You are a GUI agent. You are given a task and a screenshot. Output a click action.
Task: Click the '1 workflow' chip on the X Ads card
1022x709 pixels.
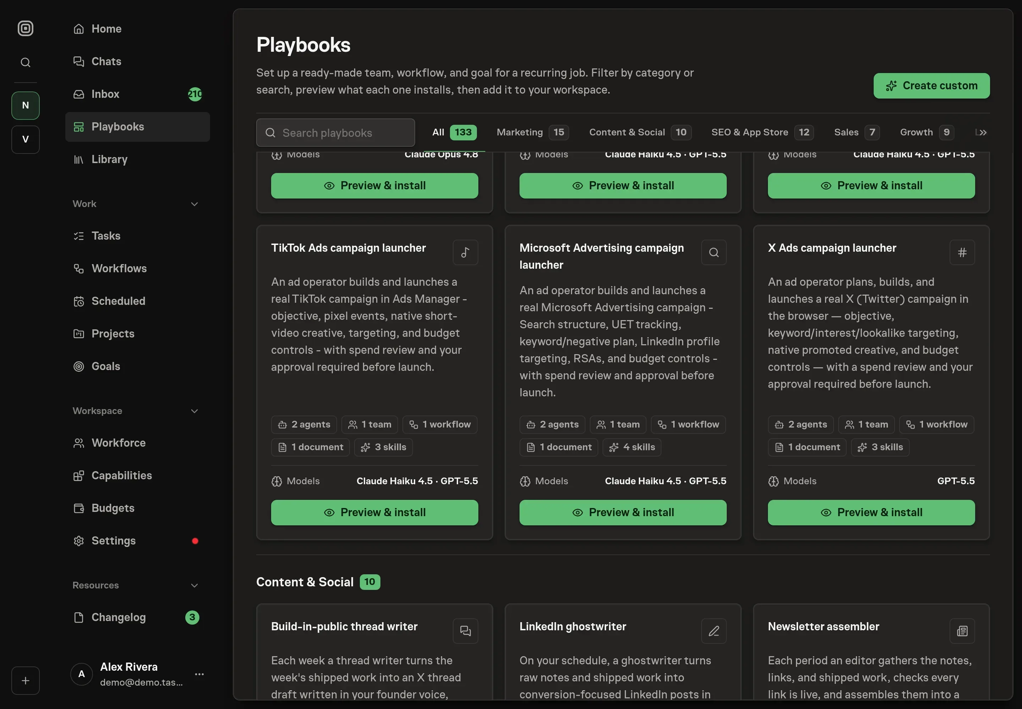(x=936, y=425)
